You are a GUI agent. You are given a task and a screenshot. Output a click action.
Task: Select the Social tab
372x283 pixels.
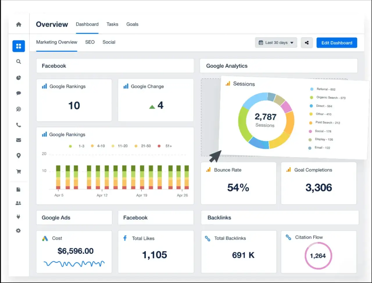pyautogui.click(x=109, y=42)
